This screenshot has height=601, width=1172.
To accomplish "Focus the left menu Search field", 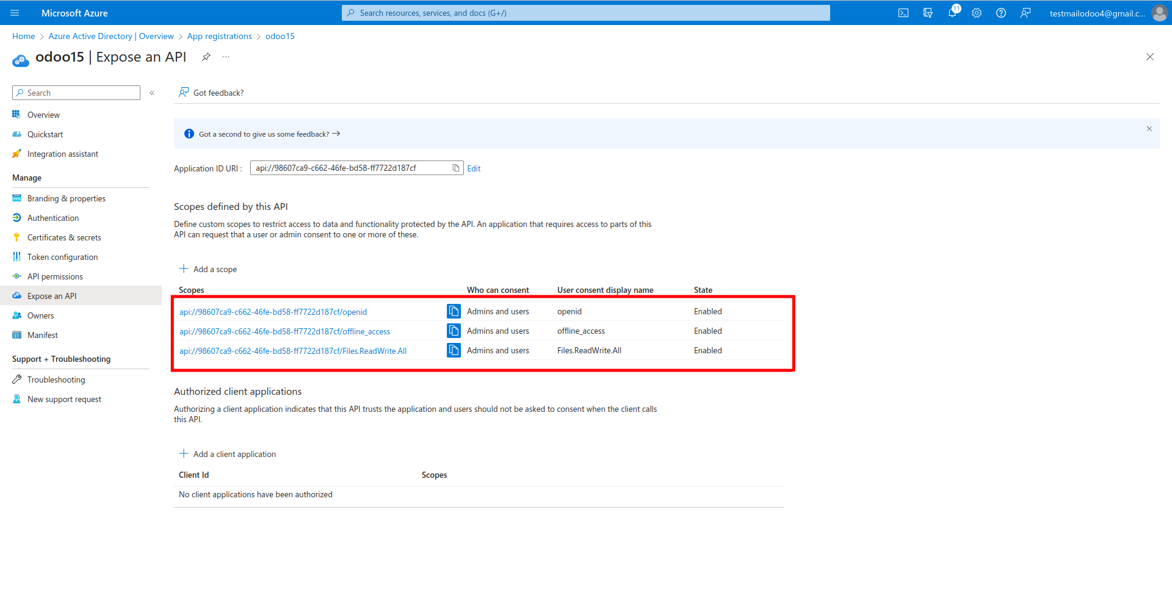I will tap(76, 93).
